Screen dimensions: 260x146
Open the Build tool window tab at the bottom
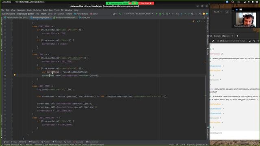pos(67,142)
